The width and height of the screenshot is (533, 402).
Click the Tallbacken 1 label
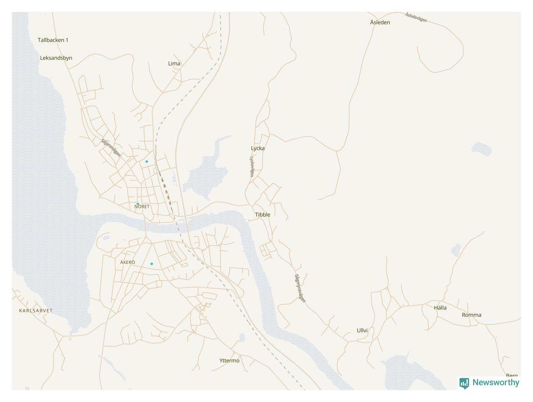[x=53, y=40]
